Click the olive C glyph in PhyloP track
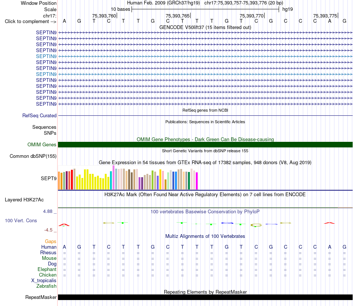Screen dimensions: 353x306 256,225
